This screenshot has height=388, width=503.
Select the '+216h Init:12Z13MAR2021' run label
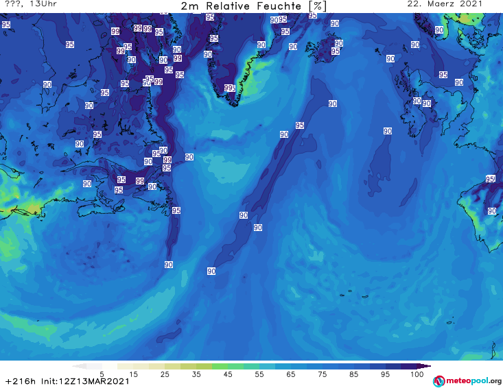coord(67,381)
